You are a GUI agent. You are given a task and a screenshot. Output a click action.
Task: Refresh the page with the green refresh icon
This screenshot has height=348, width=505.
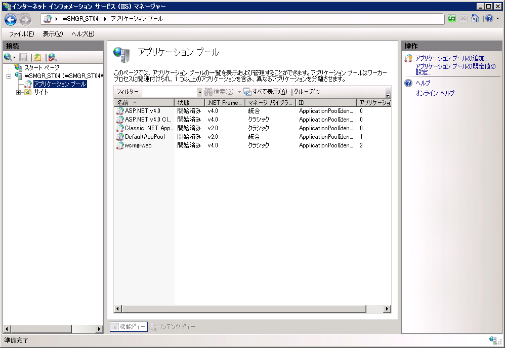pos(451,19)
